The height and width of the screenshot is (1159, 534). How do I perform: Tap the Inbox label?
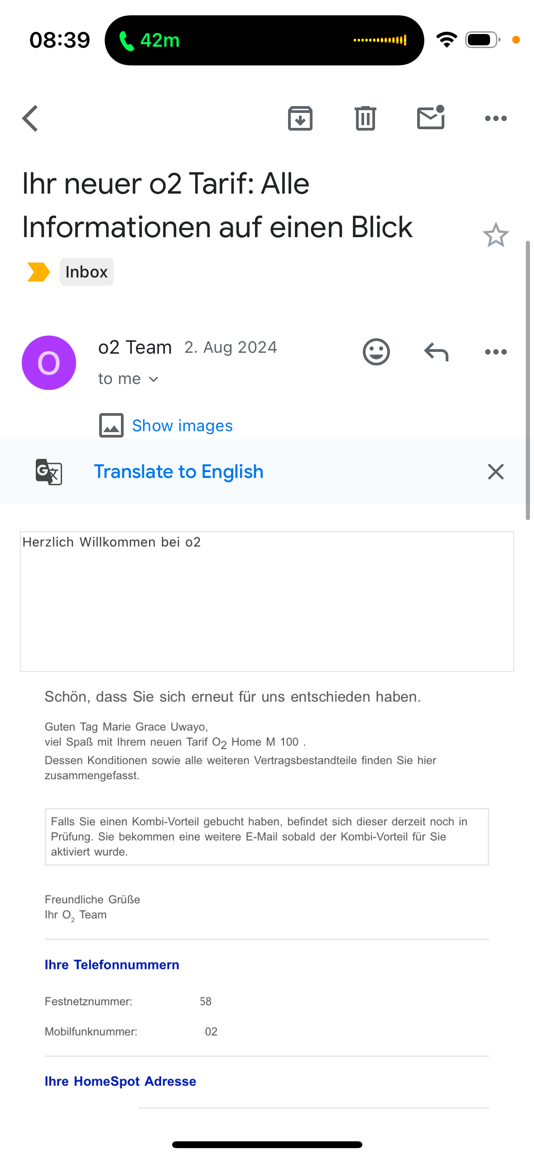[x=87, y=272]
